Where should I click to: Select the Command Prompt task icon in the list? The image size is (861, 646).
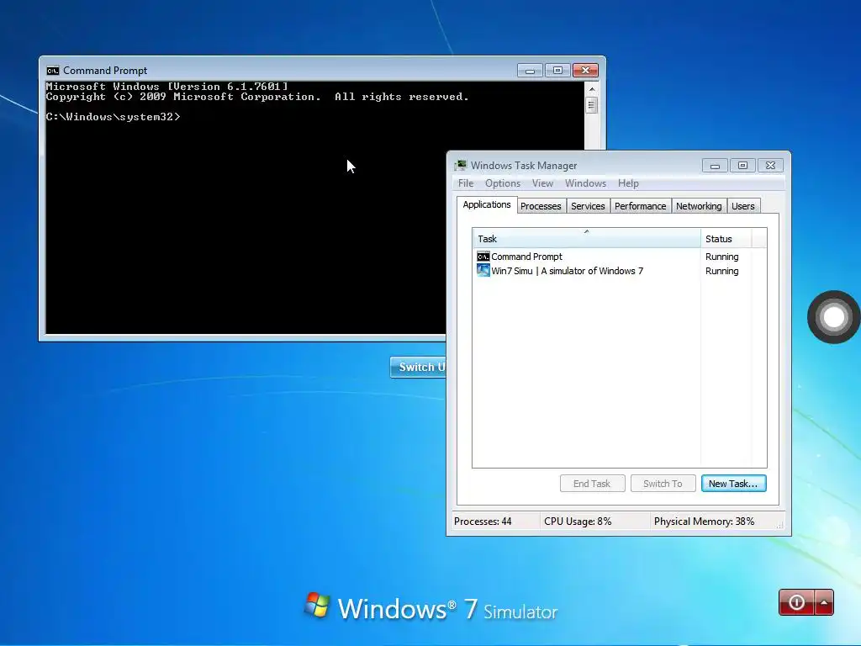pos(483,257)
